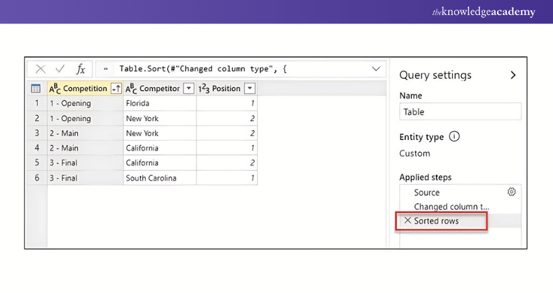This screenshot has height=293, width=553.
Task: Open the Competition column sort dropdown
Action: pos(116,89)
